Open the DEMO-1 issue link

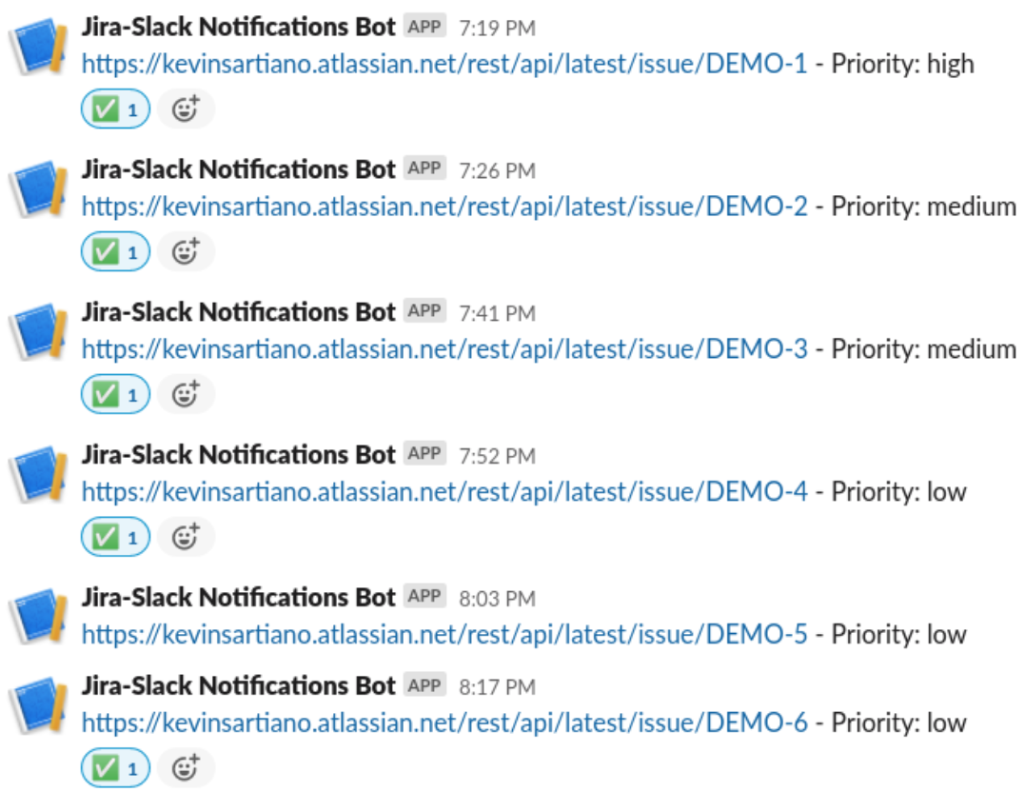click(444, 65)
